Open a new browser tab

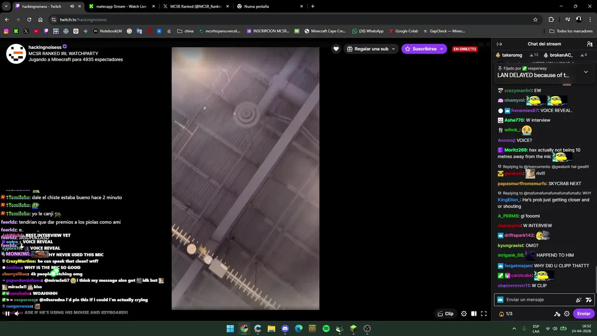312,7
